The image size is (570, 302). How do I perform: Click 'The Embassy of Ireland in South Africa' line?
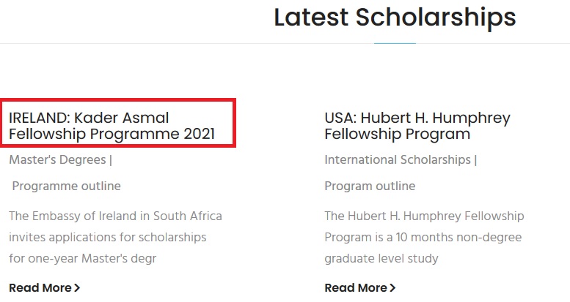pos(115,216)
